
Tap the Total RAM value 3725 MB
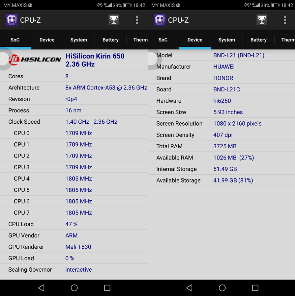[225, 146]
